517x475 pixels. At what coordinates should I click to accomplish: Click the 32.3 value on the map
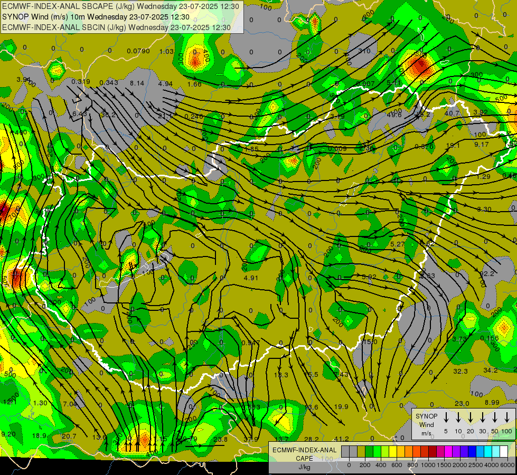[460, 372]
